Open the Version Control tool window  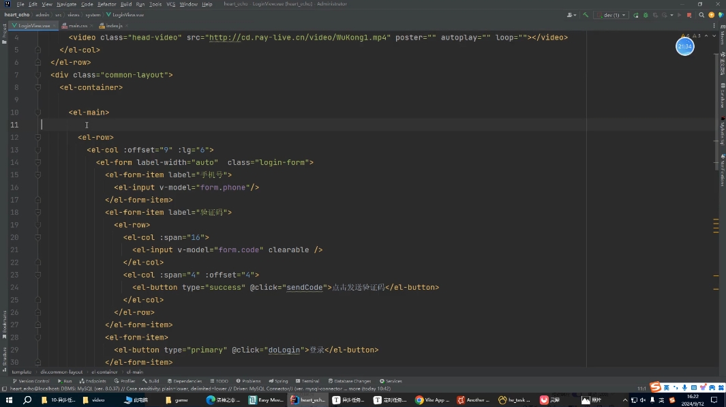[31, 381]
